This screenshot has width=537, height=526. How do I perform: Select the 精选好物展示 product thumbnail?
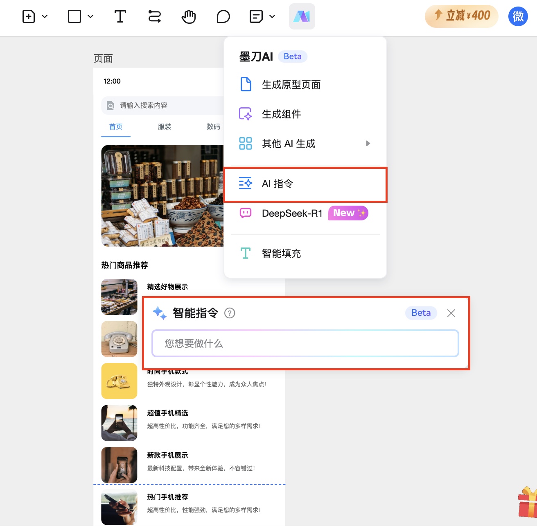tap(120, 297)
